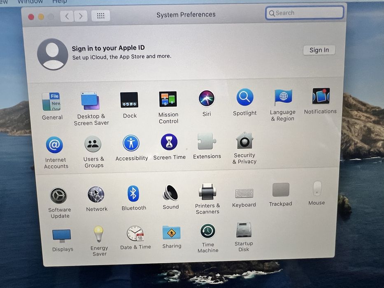Open Date & Time preferences
Image resolution: width=384 pixels, height=288 pixels.
click(x=135, y=237)
